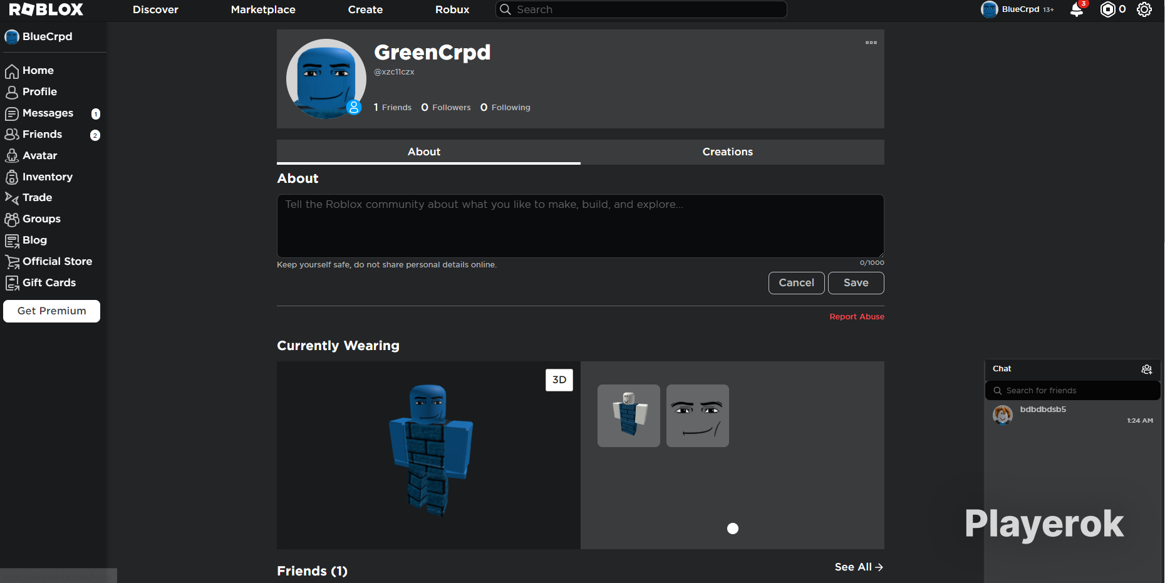The image size is (1165, 583).
Task: Click the Friends request count badge
Action: click(95, 135)
